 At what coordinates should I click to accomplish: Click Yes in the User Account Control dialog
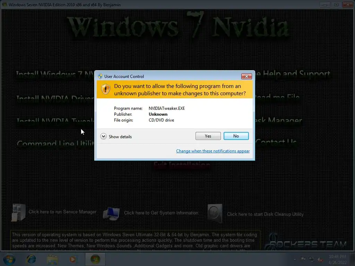pos(208,136)
